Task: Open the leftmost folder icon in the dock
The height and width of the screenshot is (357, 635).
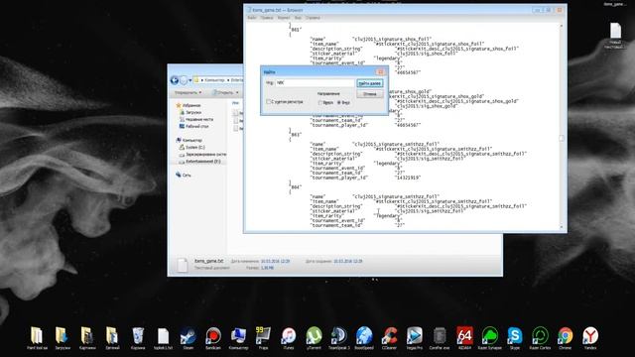Action: pos(37,336)
